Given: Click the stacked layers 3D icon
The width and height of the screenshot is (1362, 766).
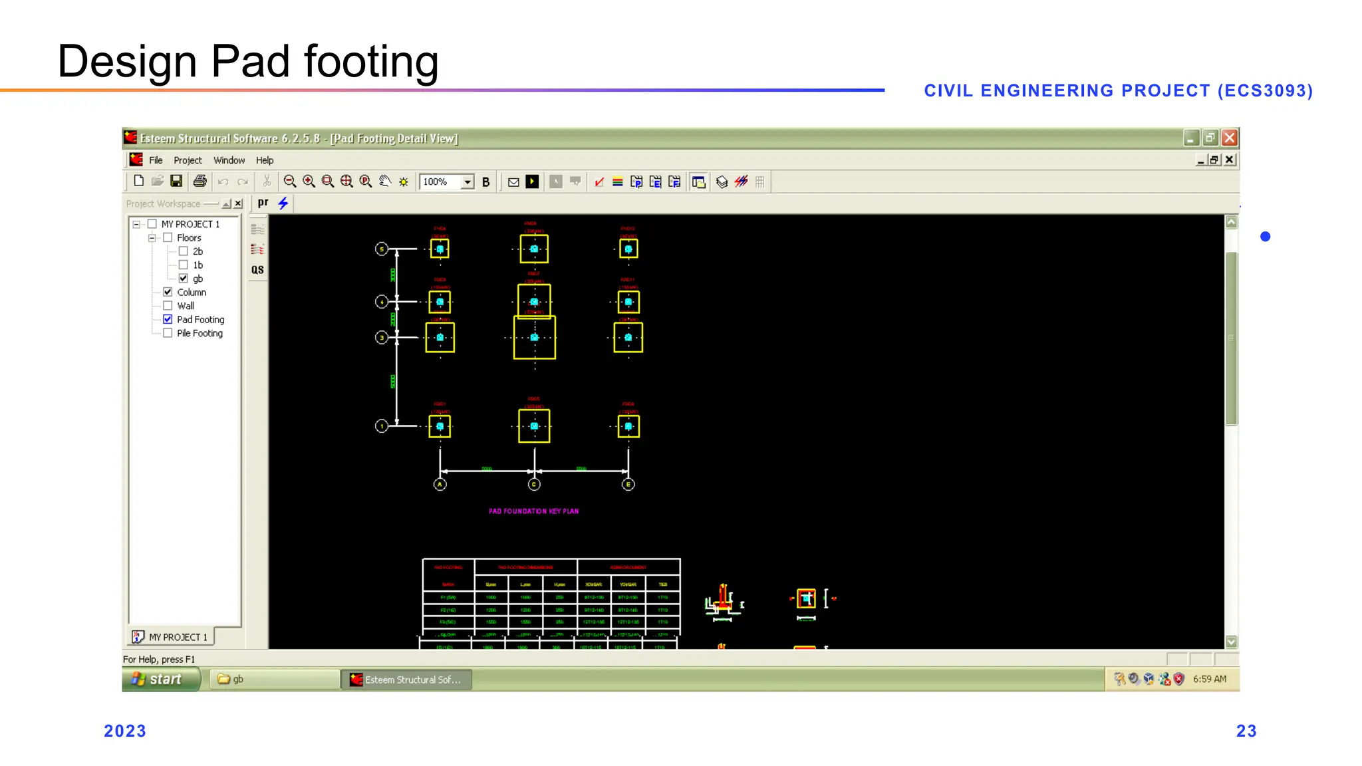Looking at the screenshot, I should point(722,182).
